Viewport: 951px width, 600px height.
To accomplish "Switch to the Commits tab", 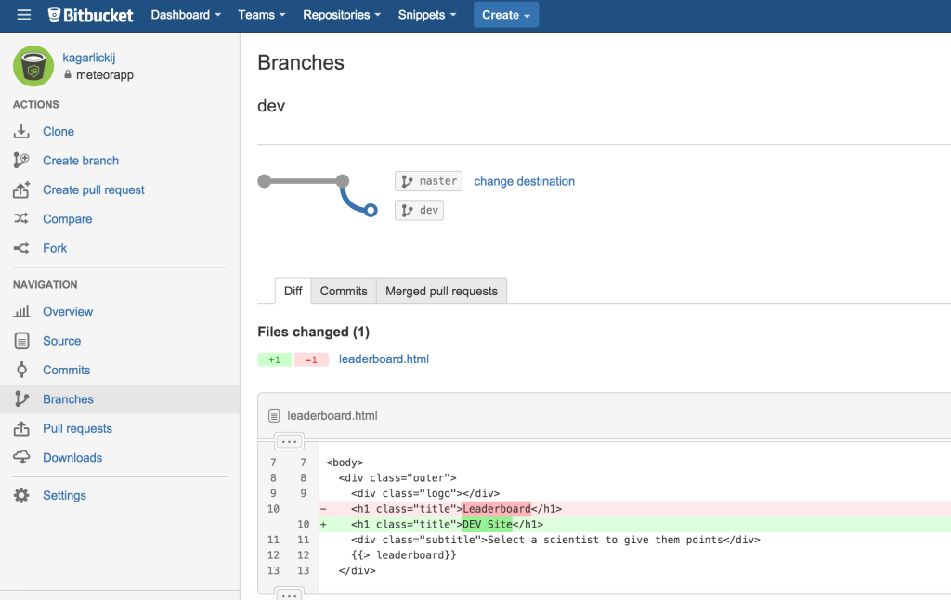I will (344, 291).
